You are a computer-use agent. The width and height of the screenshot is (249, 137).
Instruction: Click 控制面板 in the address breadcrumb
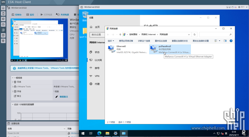pos(133,35)
